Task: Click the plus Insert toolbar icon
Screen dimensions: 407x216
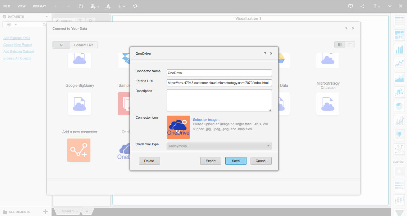Action: pos(121,6)
